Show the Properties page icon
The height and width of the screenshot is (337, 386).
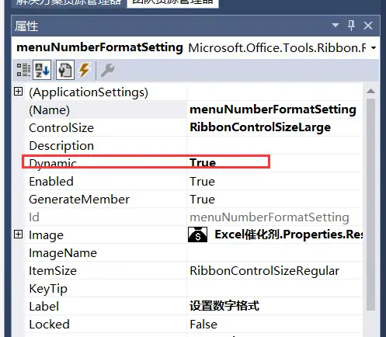65,70
